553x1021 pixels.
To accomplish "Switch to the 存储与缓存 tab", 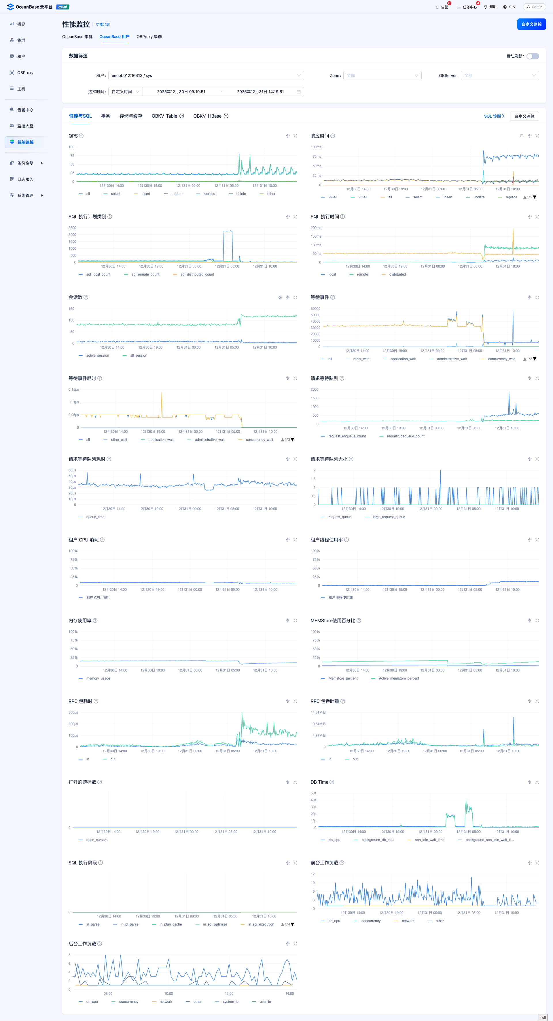I will (x=131, y=116).
